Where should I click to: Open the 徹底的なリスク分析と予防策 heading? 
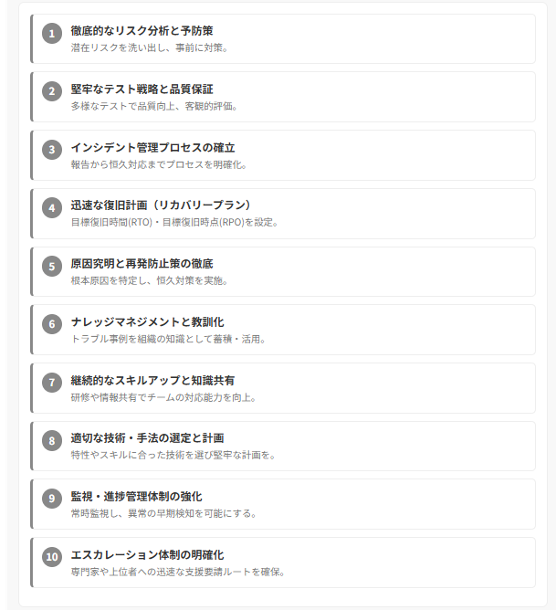[142, 31]
